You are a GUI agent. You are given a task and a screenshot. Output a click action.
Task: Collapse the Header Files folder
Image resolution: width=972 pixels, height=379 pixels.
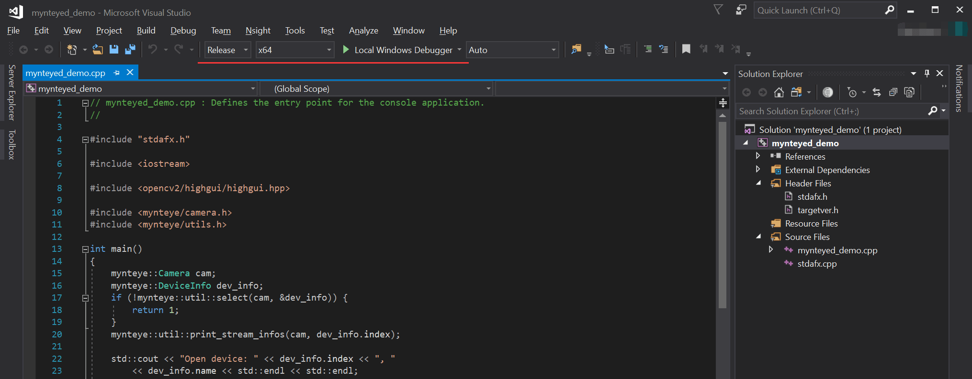758,183
